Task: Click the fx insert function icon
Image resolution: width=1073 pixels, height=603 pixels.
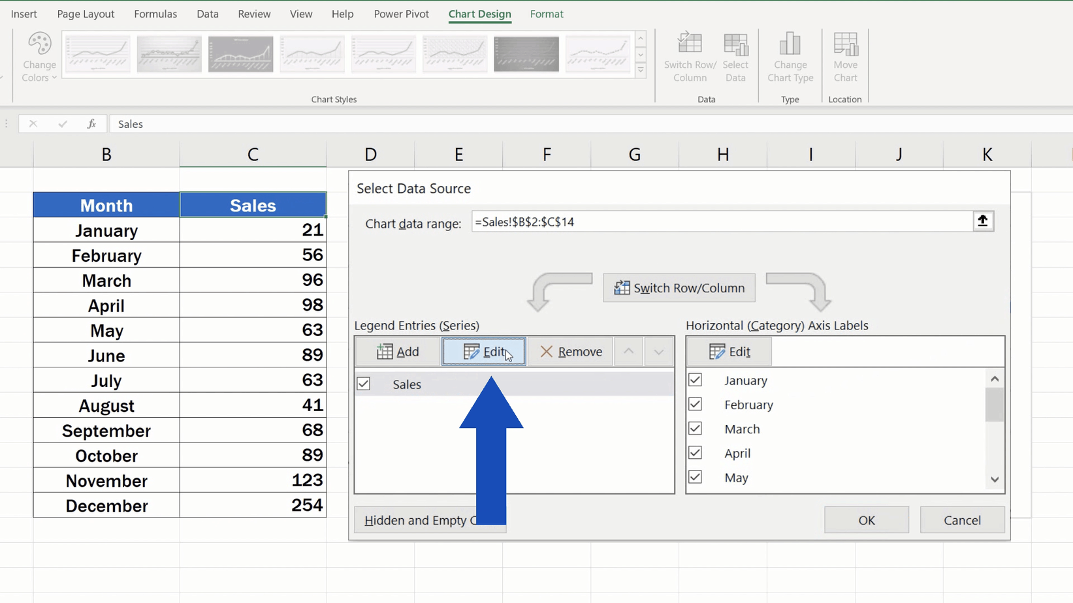Action: [91, 123]
